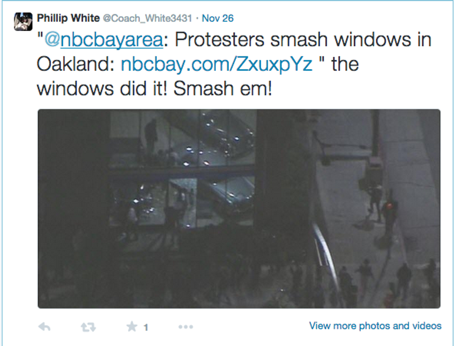The height and width of the screenshot is (346, 454).
Task: Open the @nbcbayarea mention
Action: [x=104, y=40]
